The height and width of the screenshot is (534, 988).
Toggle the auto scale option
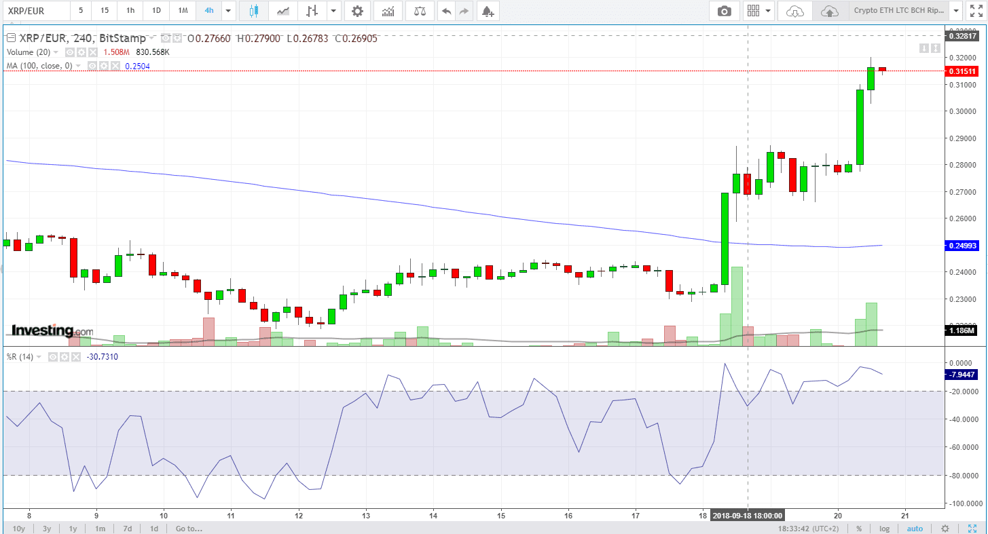(915, 529)
